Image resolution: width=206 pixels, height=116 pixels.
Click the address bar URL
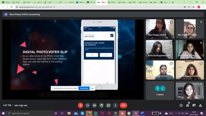click(37, 7)
